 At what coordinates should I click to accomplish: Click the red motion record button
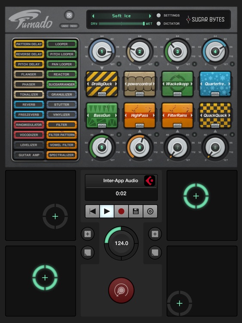121,290
